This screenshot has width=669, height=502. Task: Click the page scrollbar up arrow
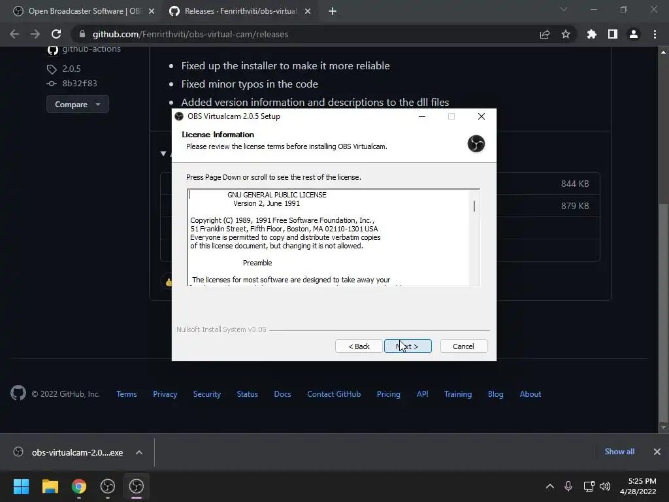tap(663, 52)
